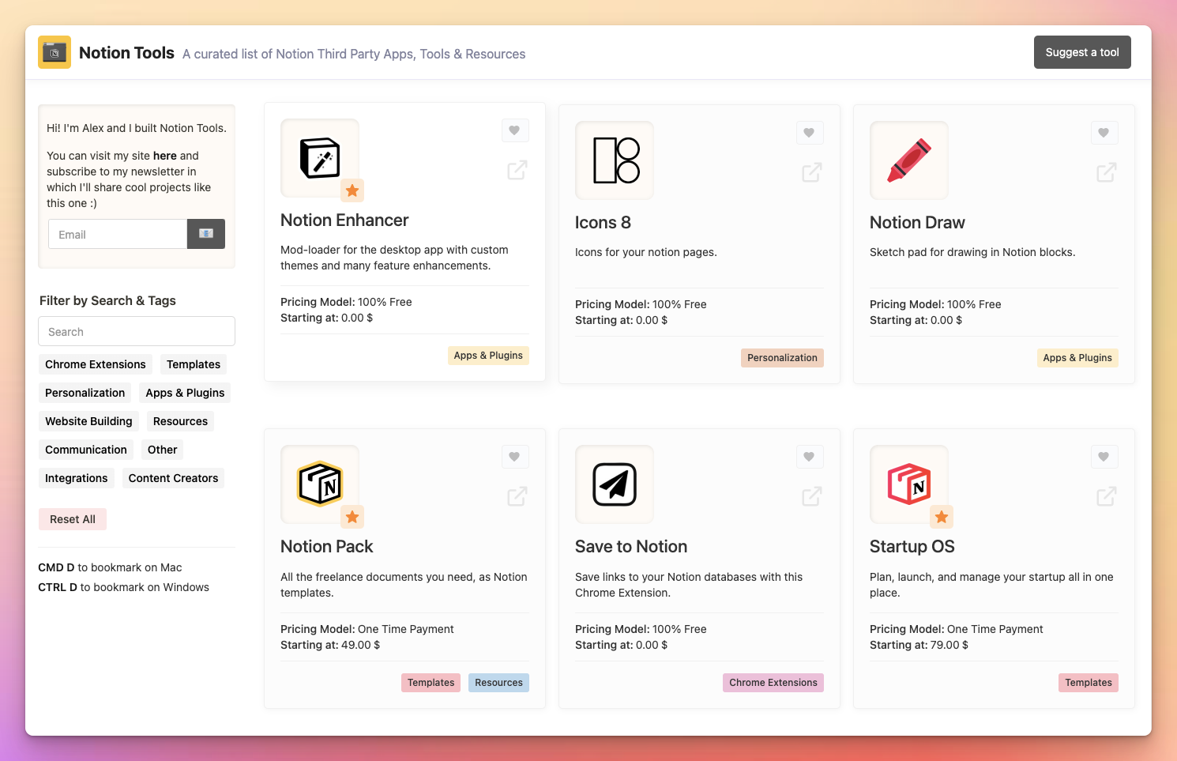Viewport: 1177px width, 761px height.
Task: Click the 'here' link in the intro box
Action: tap(164, 156)
